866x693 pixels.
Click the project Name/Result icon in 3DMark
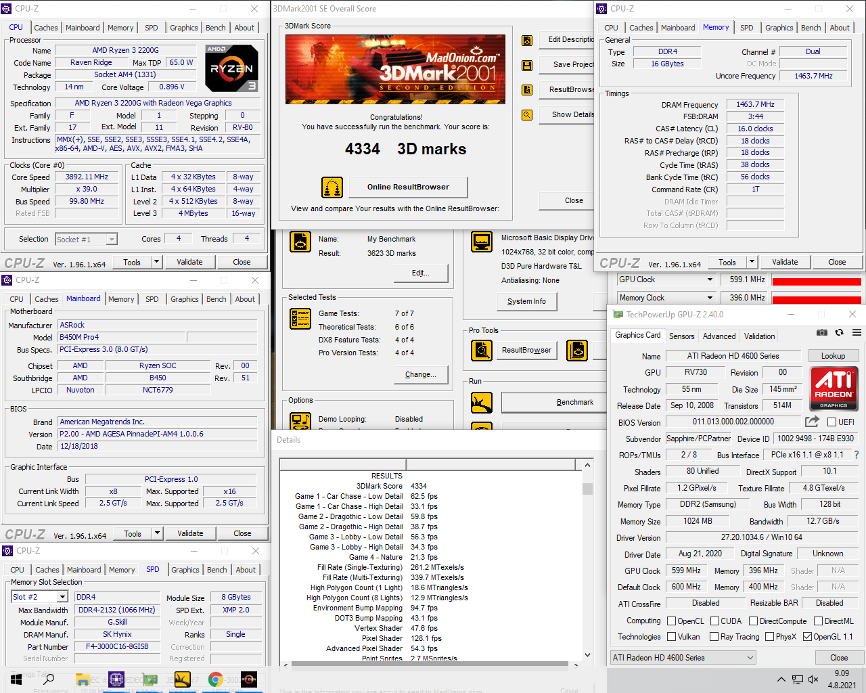[x=300, y=242]
